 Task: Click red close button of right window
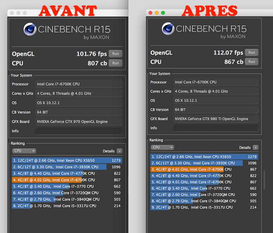pos(150,13)
